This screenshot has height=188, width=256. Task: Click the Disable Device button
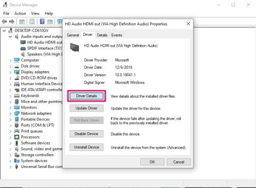pos(87,134)
